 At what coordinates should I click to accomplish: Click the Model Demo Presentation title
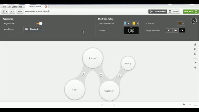(x=36, y=11)
